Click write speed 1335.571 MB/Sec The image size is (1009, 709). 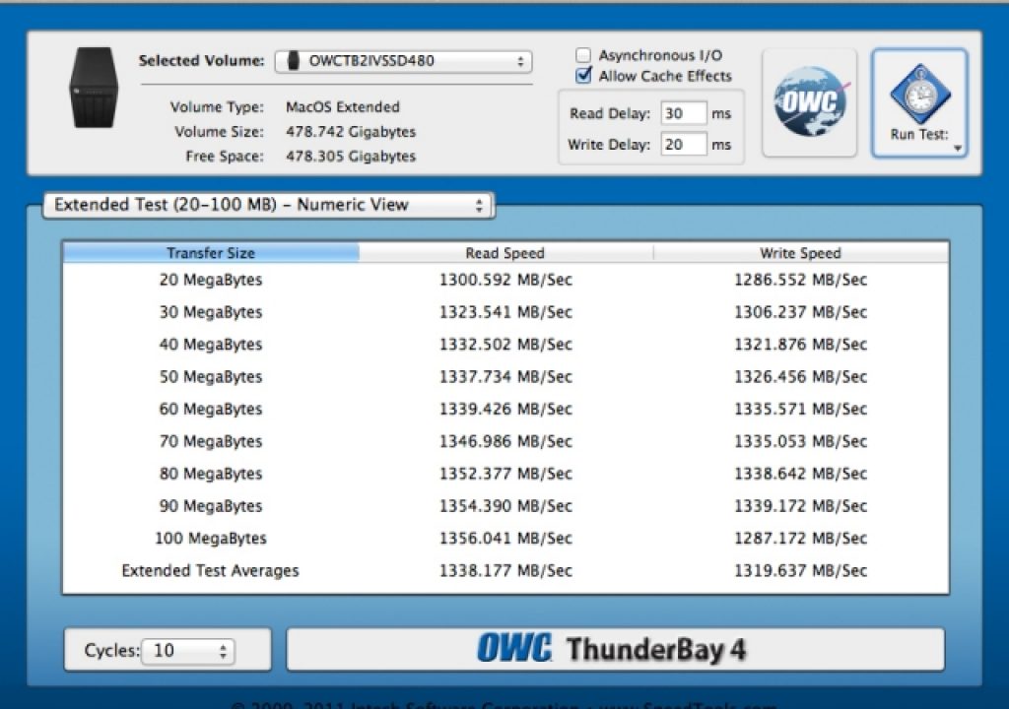click(800, 409)
